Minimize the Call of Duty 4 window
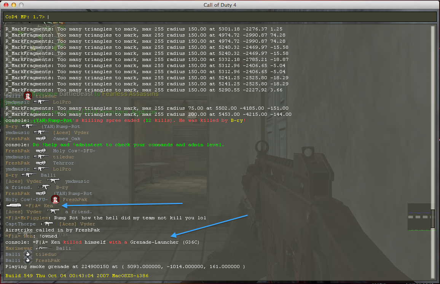Screen dimensions: 440x284 pyautogui.click(x=13, y=5)
